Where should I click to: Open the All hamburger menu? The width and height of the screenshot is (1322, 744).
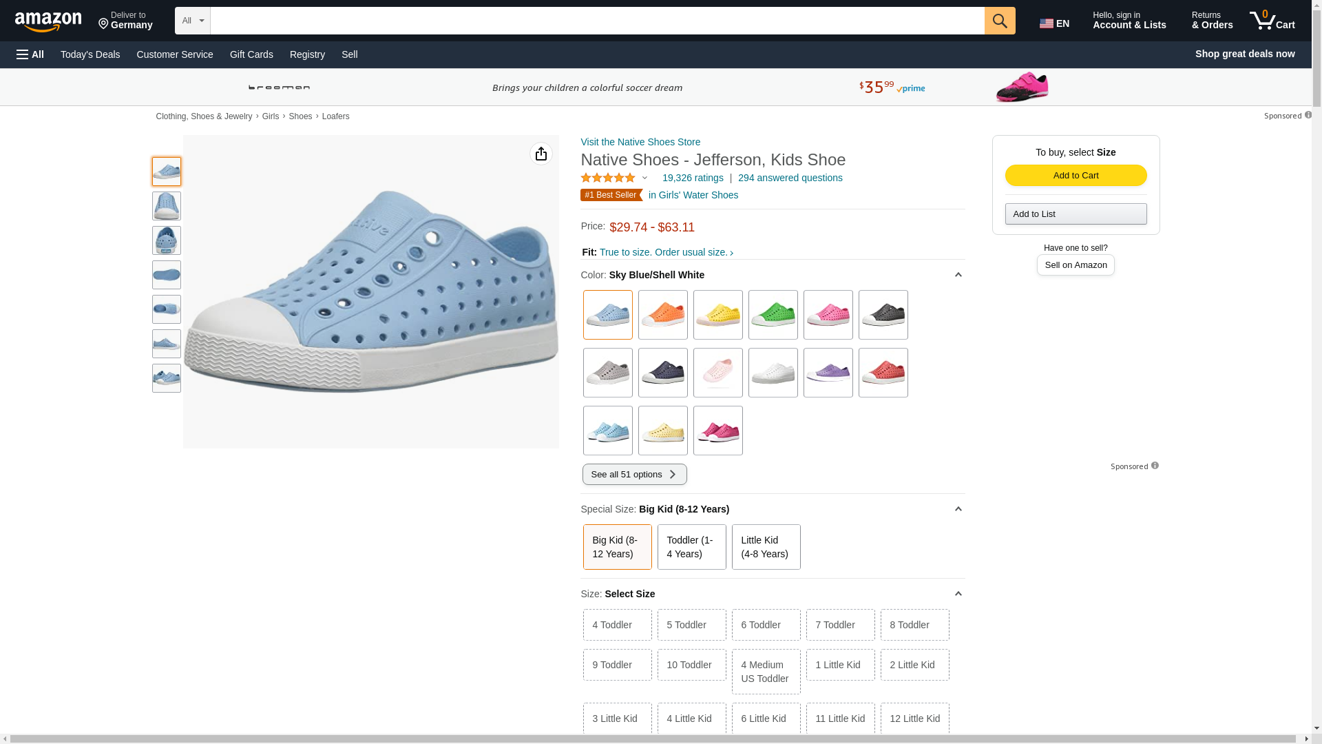click(x=30, y=54)
